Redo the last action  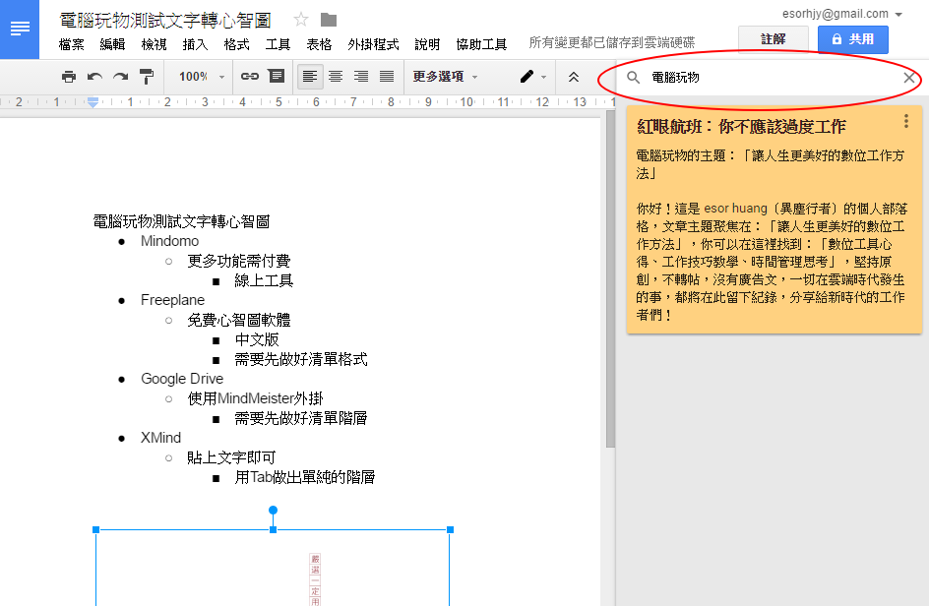coord(120,77)
